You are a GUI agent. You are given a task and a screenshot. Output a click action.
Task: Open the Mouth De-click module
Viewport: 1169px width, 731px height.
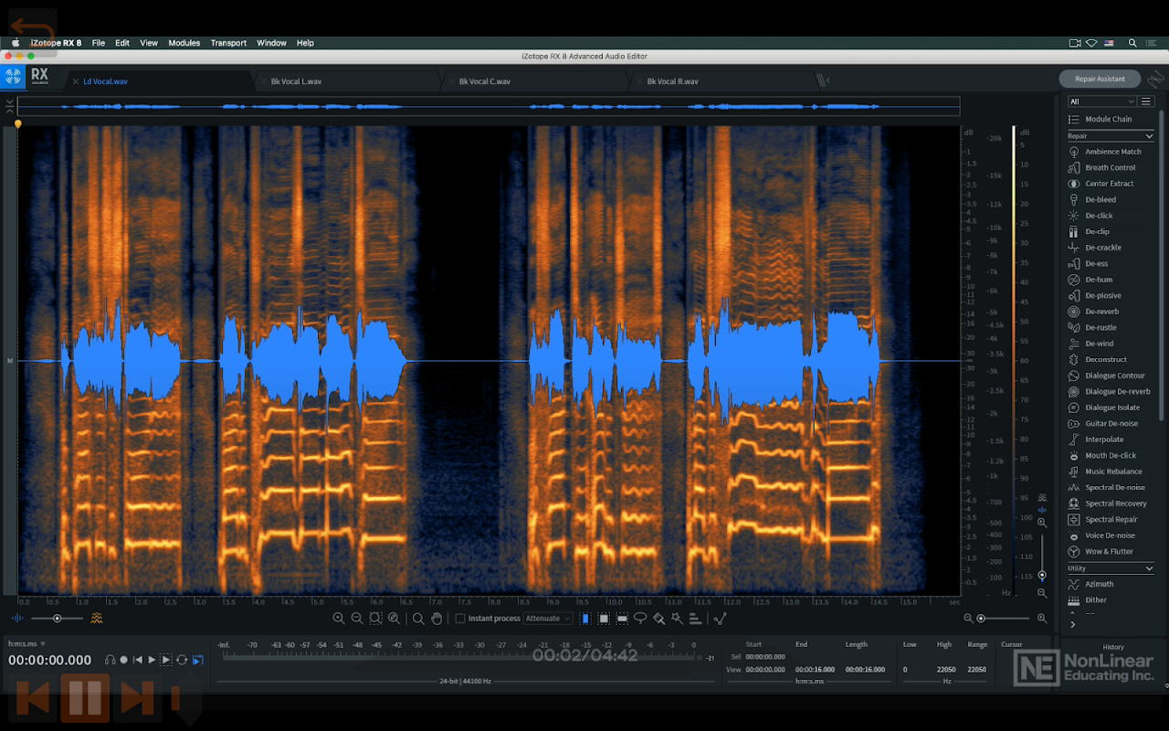point(1110,456)
